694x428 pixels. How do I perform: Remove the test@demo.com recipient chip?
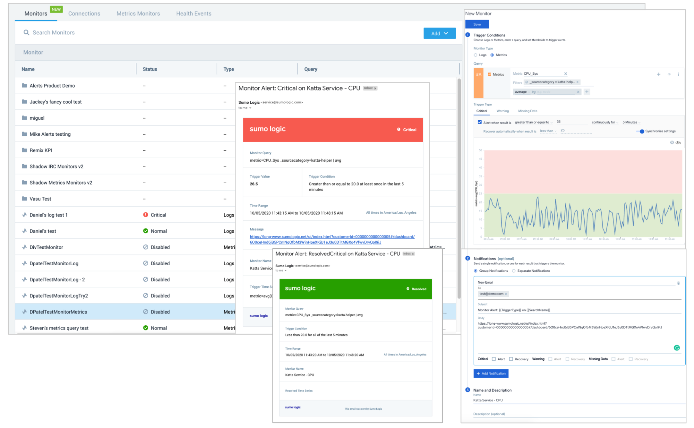click(x=506, y=294)
